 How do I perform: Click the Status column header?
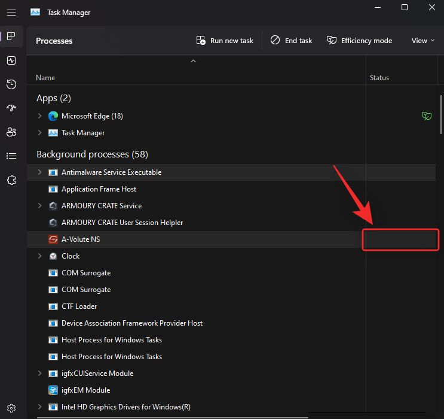pos(379,78)
